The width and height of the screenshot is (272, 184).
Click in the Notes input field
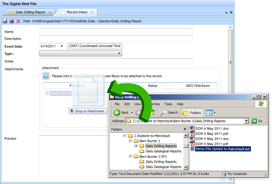[116, 61]
